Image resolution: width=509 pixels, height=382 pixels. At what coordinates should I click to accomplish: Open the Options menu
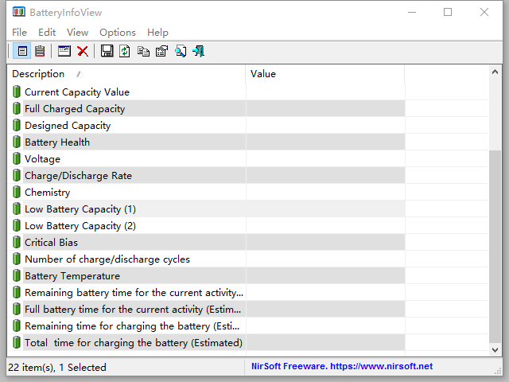tap(117, 33)
